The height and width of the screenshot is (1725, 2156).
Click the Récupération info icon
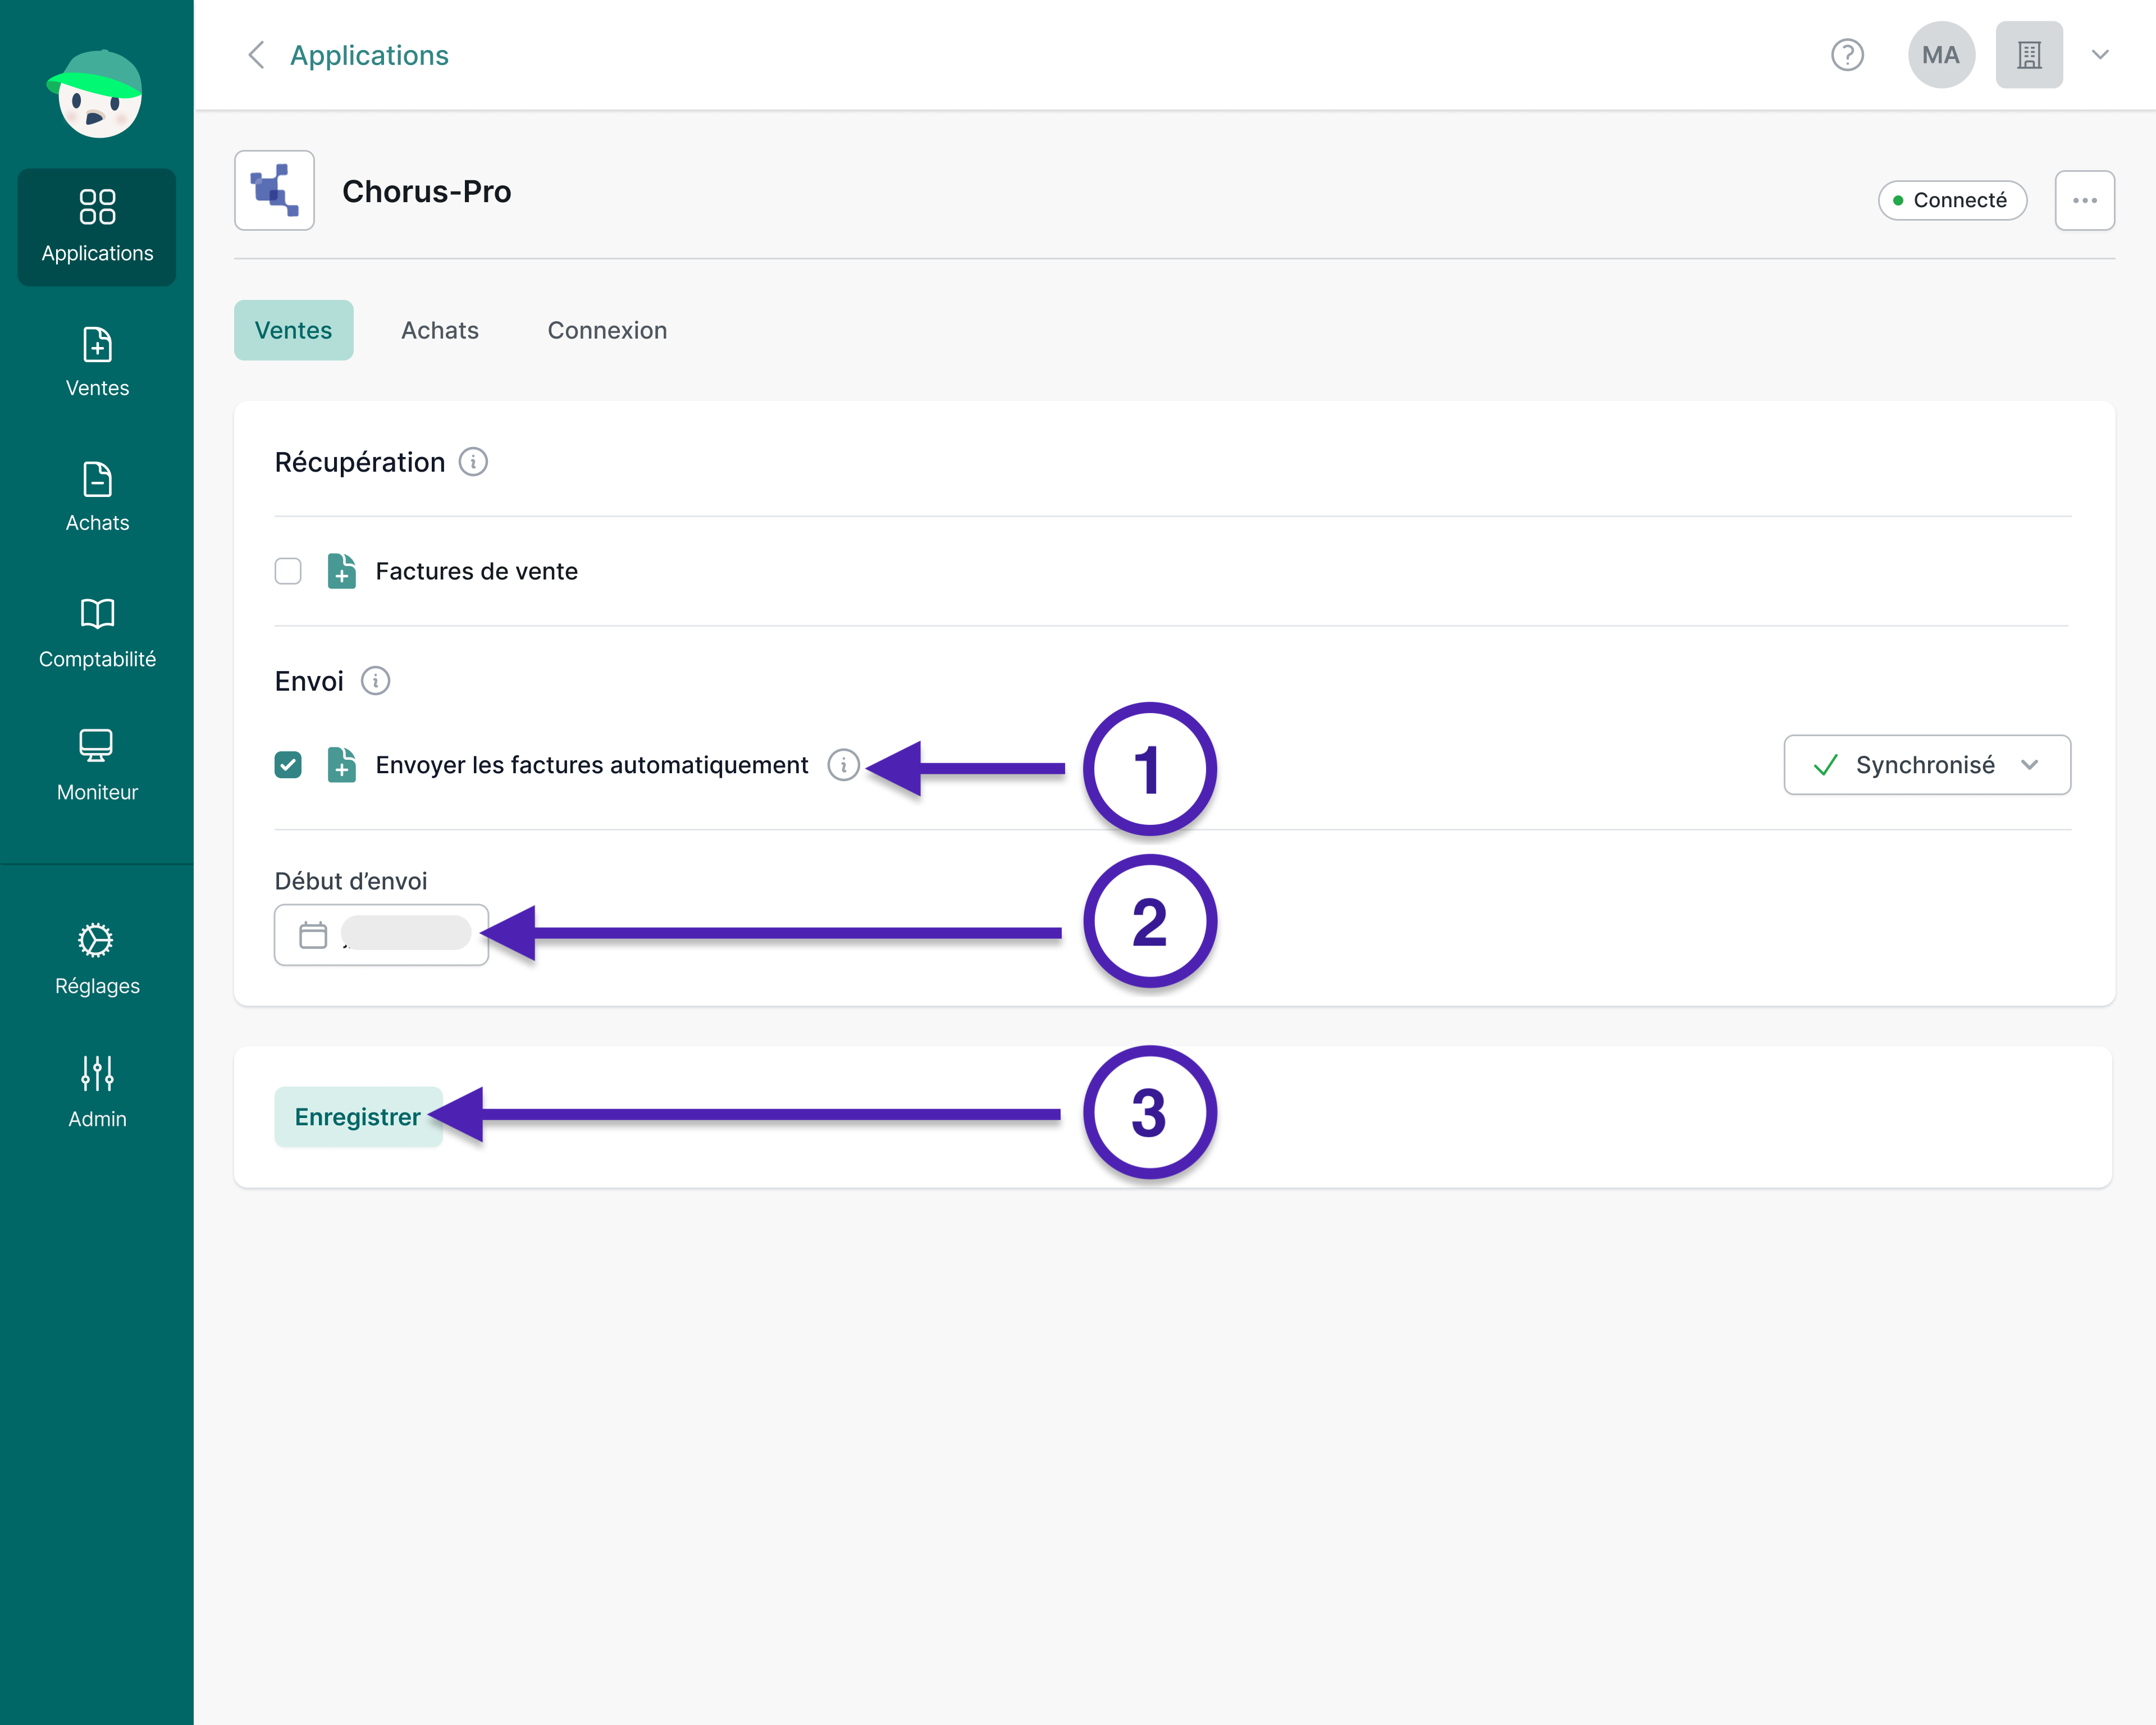(x=473, y=462)
